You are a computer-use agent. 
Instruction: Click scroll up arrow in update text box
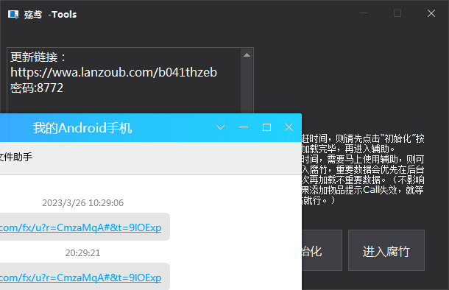tap(247, 55)
